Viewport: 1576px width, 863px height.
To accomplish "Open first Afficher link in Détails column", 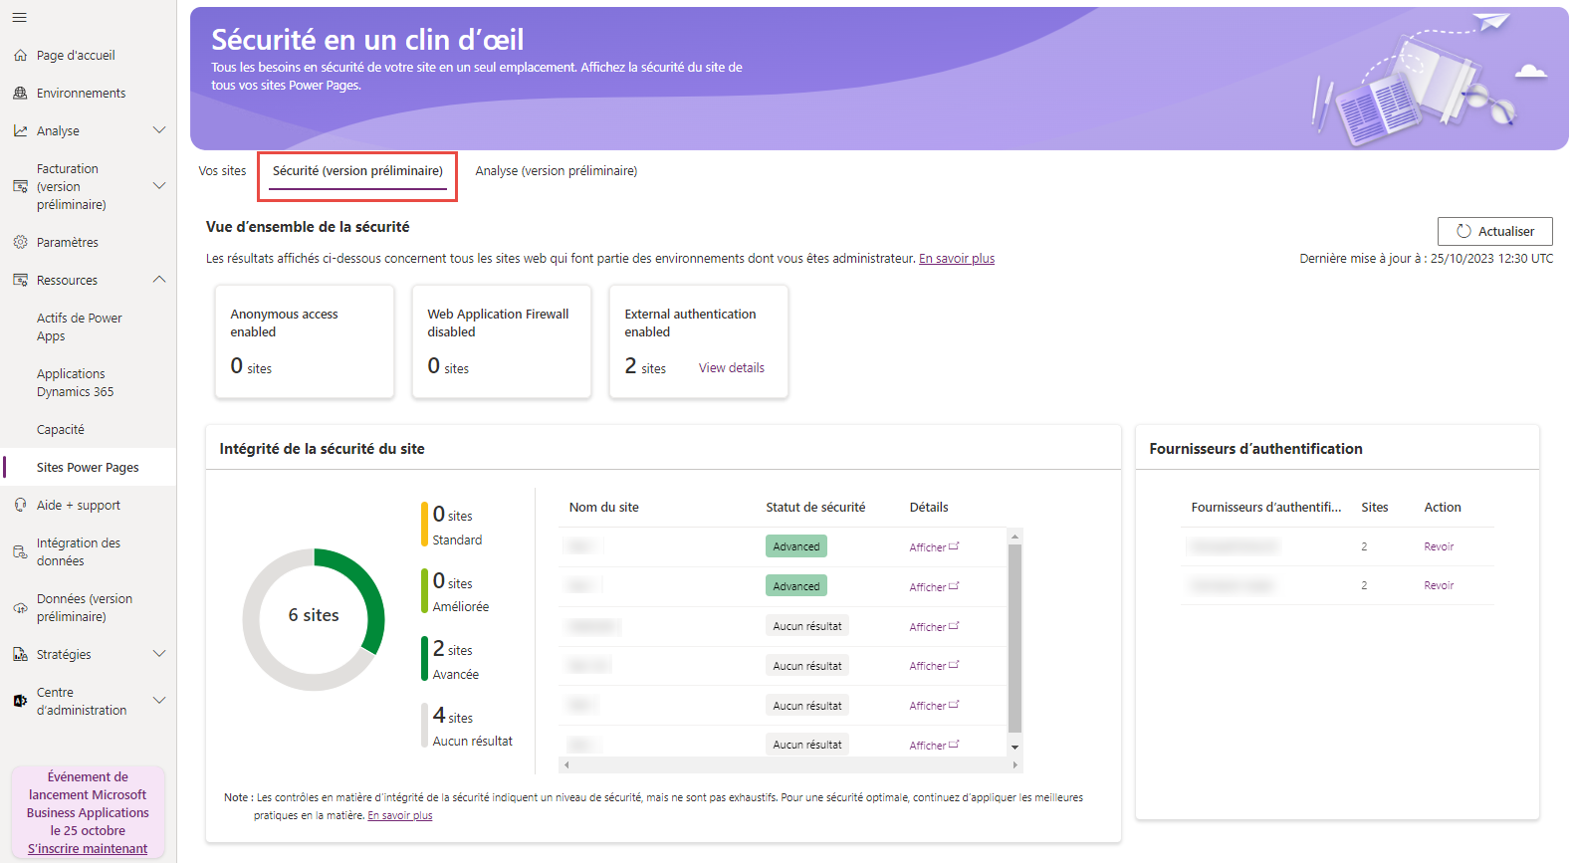I will tap(934, 547).
